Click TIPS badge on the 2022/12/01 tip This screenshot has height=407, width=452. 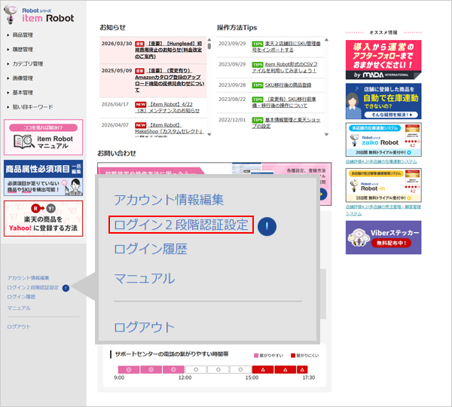coord(258,120)
